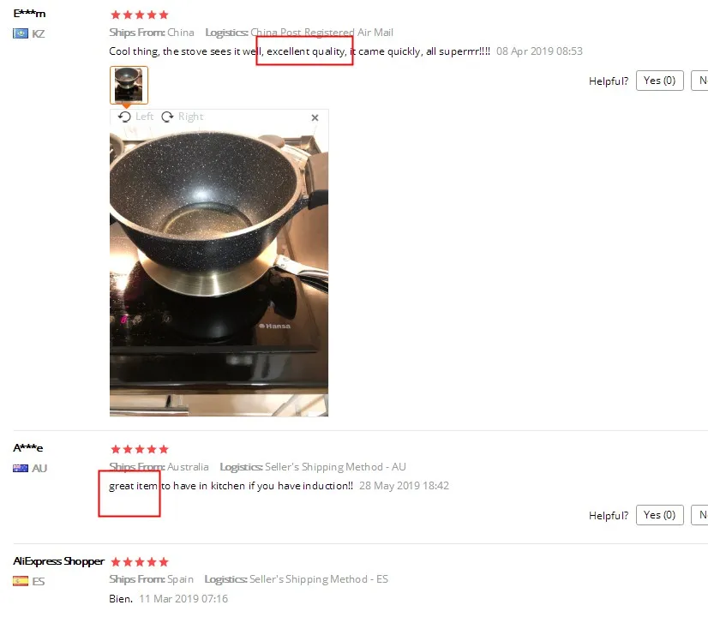Image resolution: width=708 pixels, height=617 pixels.
Task: Click the AliExpress Shopper's star rating
Action: click(x=140, y=562)
